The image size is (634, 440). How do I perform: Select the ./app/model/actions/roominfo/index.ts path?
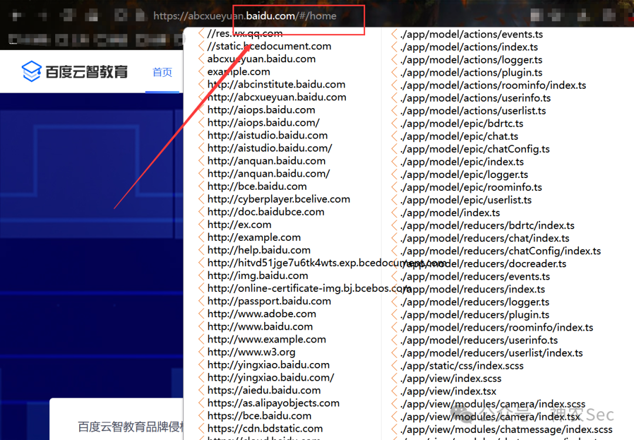(x=493, y=85)
